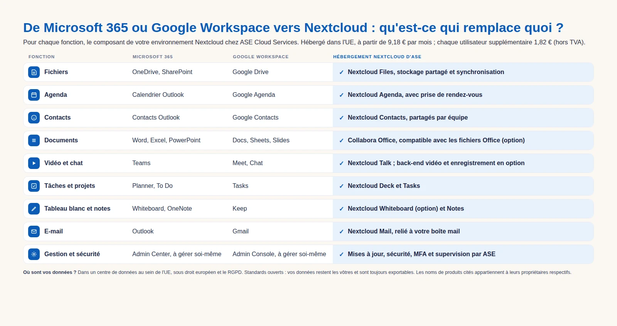
Task: Click the E-mail envelope icon
Action: 34,231
